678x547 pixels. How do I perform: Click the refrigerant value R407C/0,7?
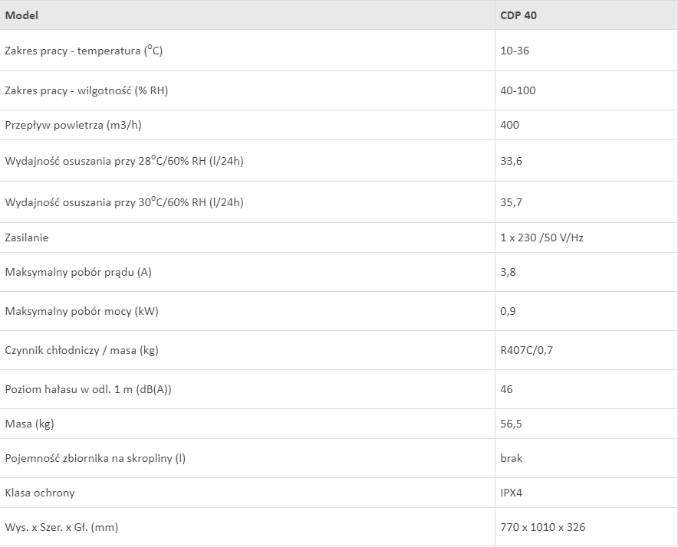coord(527,350)
